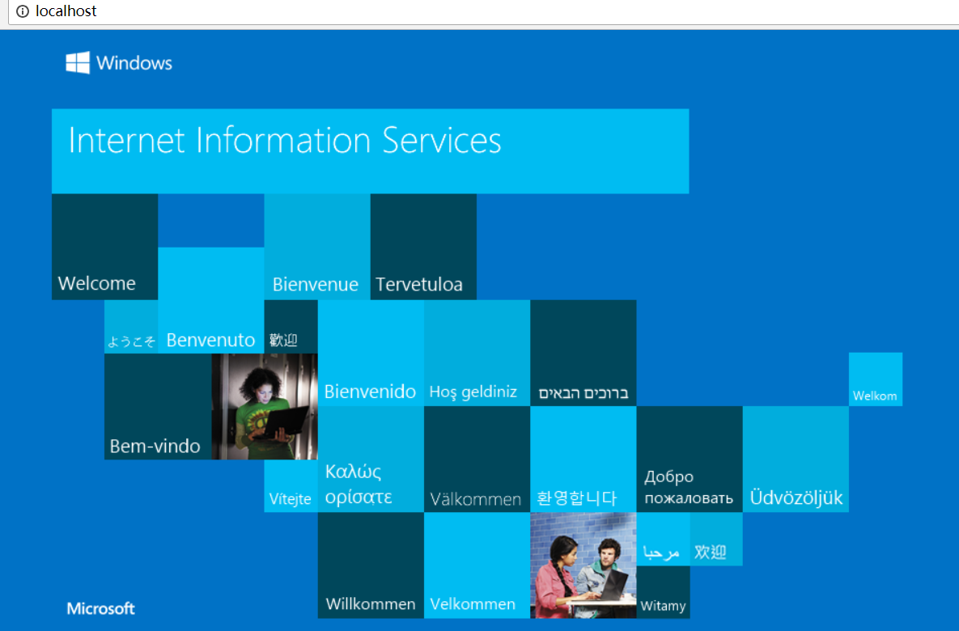Select the Willkommen tile
This screenshot has width=959, height=631.
371,565
